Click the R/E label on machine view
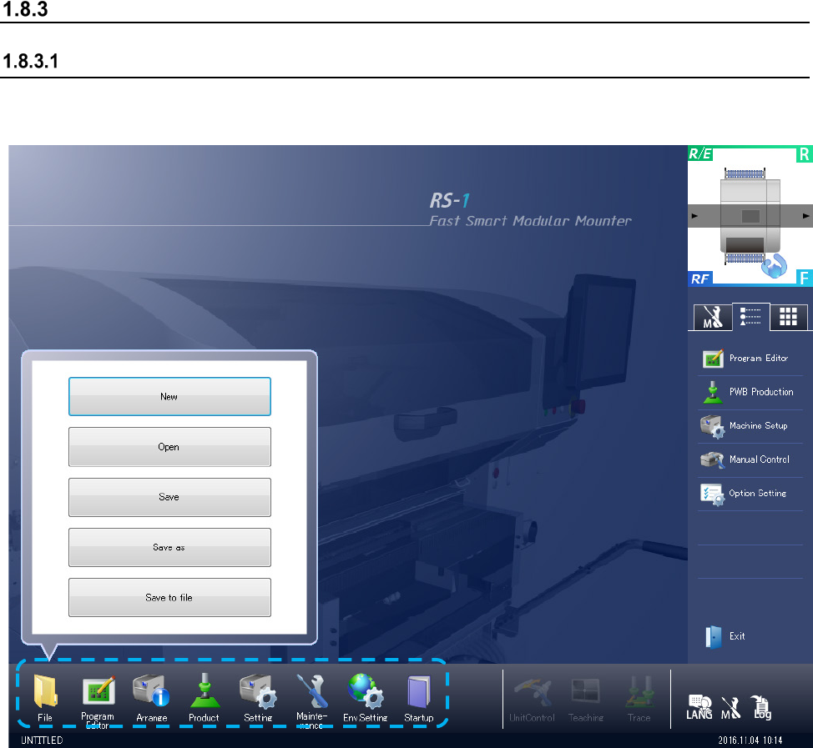Screen dimensions: 813x748 700,153
